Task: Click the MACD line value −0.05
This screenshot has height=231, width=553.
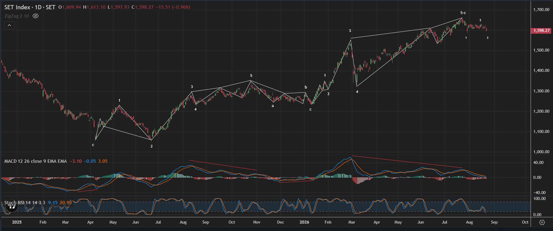Action: [x=90, y=161]
